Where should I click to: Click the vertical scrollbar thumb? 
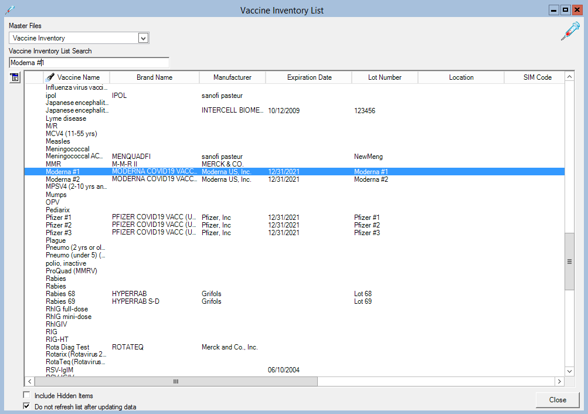coord(569,262)
